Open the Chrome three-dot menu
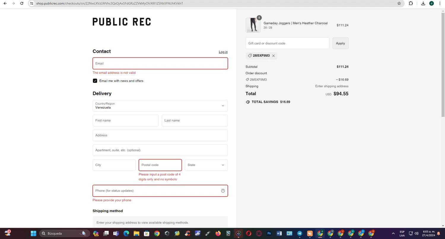Image resolution: width=445 pixels, height=239 pixels. [x=440, y=3]
